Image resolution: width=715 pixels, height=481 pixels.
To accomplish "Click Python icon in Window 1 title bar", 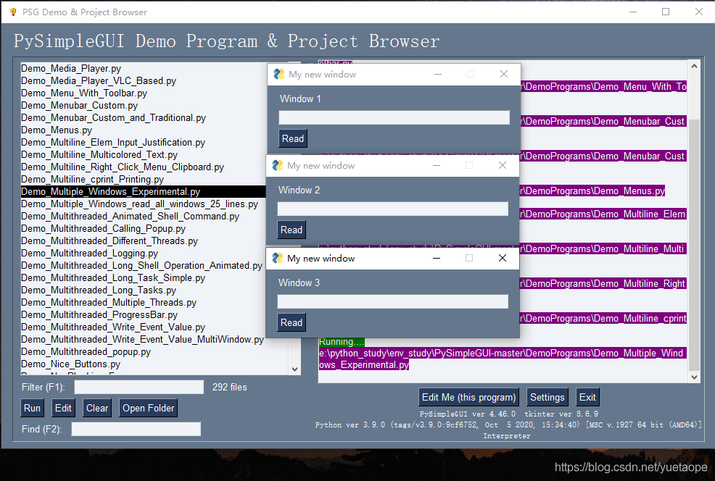I will pyautogui.click(x=278, y=74).
